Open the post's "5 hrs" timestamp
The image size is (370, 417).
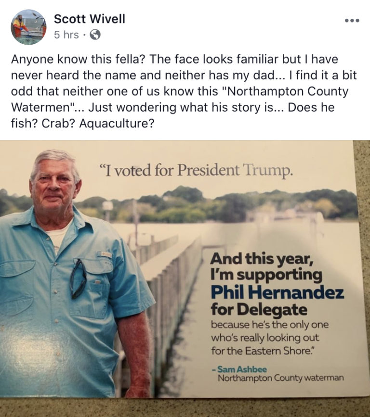click(x=66, y=35)
